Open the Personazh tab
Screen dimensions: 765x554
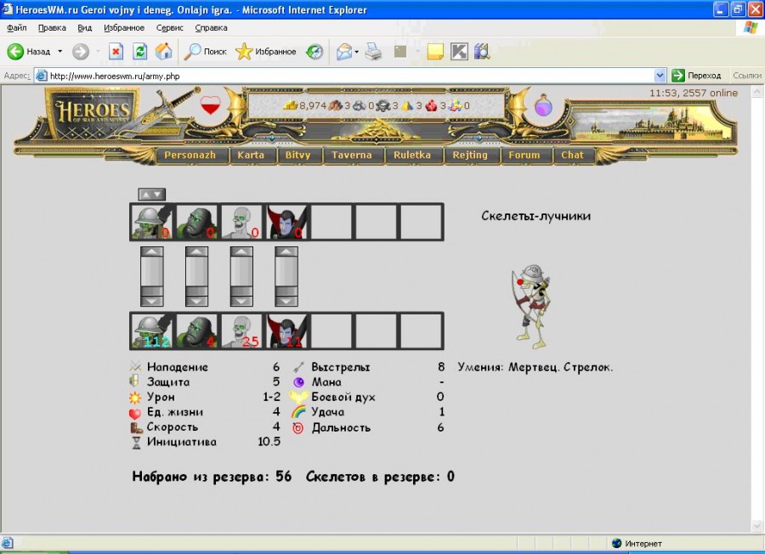tap(190, 155)
